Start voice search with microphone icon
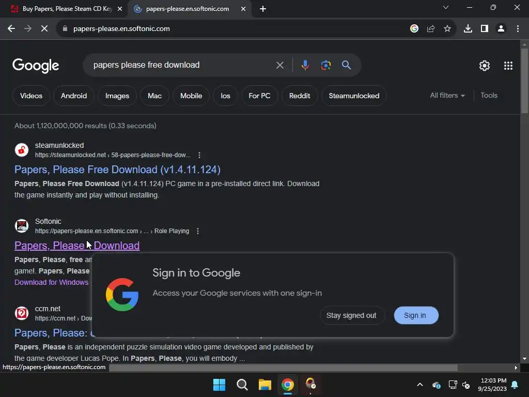Image resolution: width=529 pixels, height=397 pixels. tap(305, 65)
